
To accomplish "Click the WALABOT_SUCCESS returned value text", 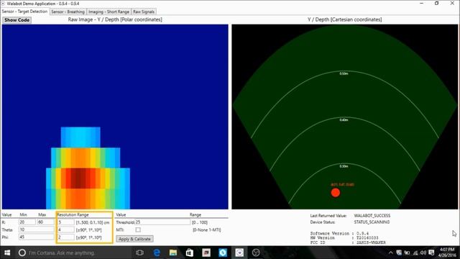I will [x=372, y=216].
